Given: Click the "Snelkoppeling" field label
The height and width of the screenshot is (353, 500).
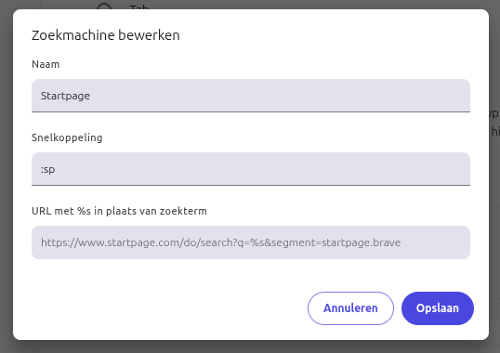Looking at the screenshot, I should point(67,137).
